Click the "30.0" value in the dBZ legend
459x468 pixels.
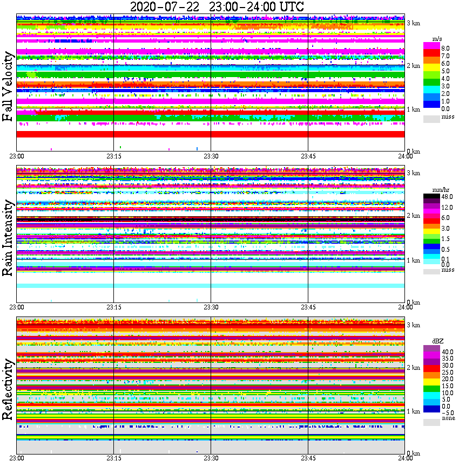pyautogui.click(x=448, y=366)
